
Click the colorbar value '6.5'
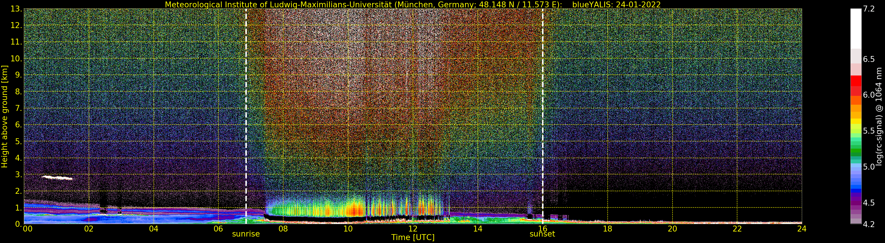(x=869, y=59)
